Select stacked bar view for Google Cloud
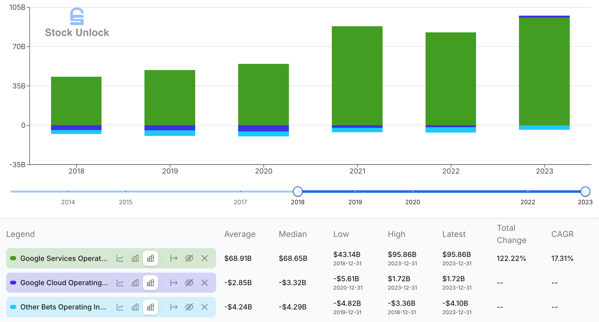This screenshot has height=322, width=599. pos(150,282)
